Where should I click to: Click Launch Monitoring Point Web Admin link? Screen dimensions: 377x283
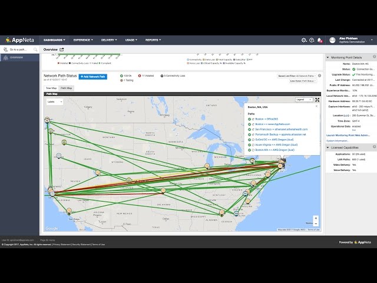click(348, 135)
